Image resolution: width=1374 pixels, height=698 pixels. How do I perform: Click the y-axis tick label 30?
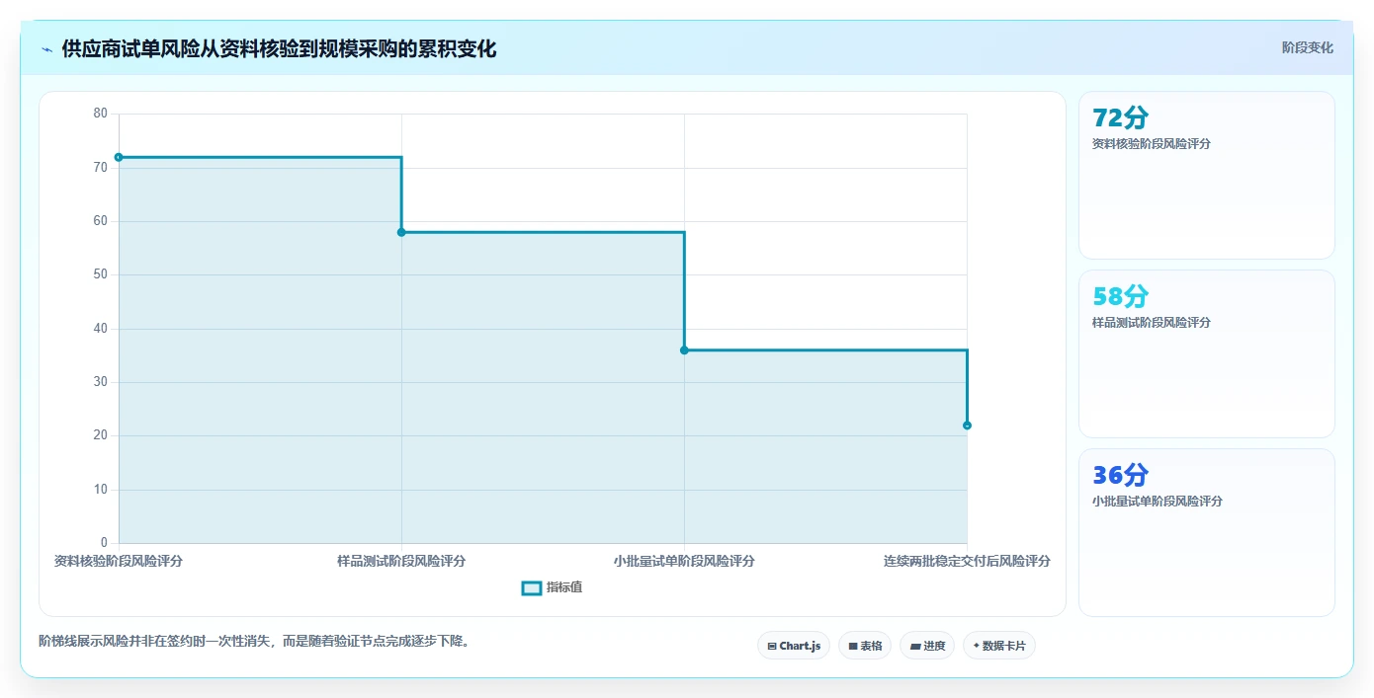click(101, 382)
